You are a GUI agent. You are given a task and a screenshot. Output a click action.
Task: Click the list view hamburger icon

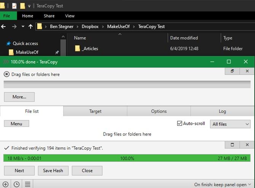click(x=27, y=184)
